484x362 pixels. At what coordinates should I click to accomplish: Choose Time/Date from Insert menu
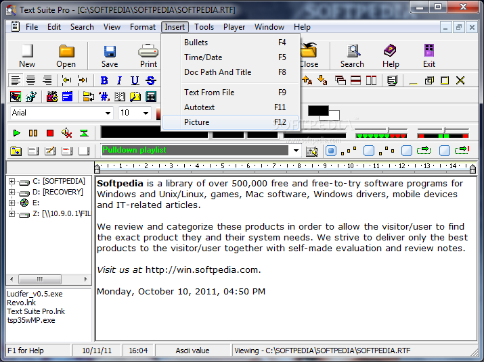tap(230, 57)
